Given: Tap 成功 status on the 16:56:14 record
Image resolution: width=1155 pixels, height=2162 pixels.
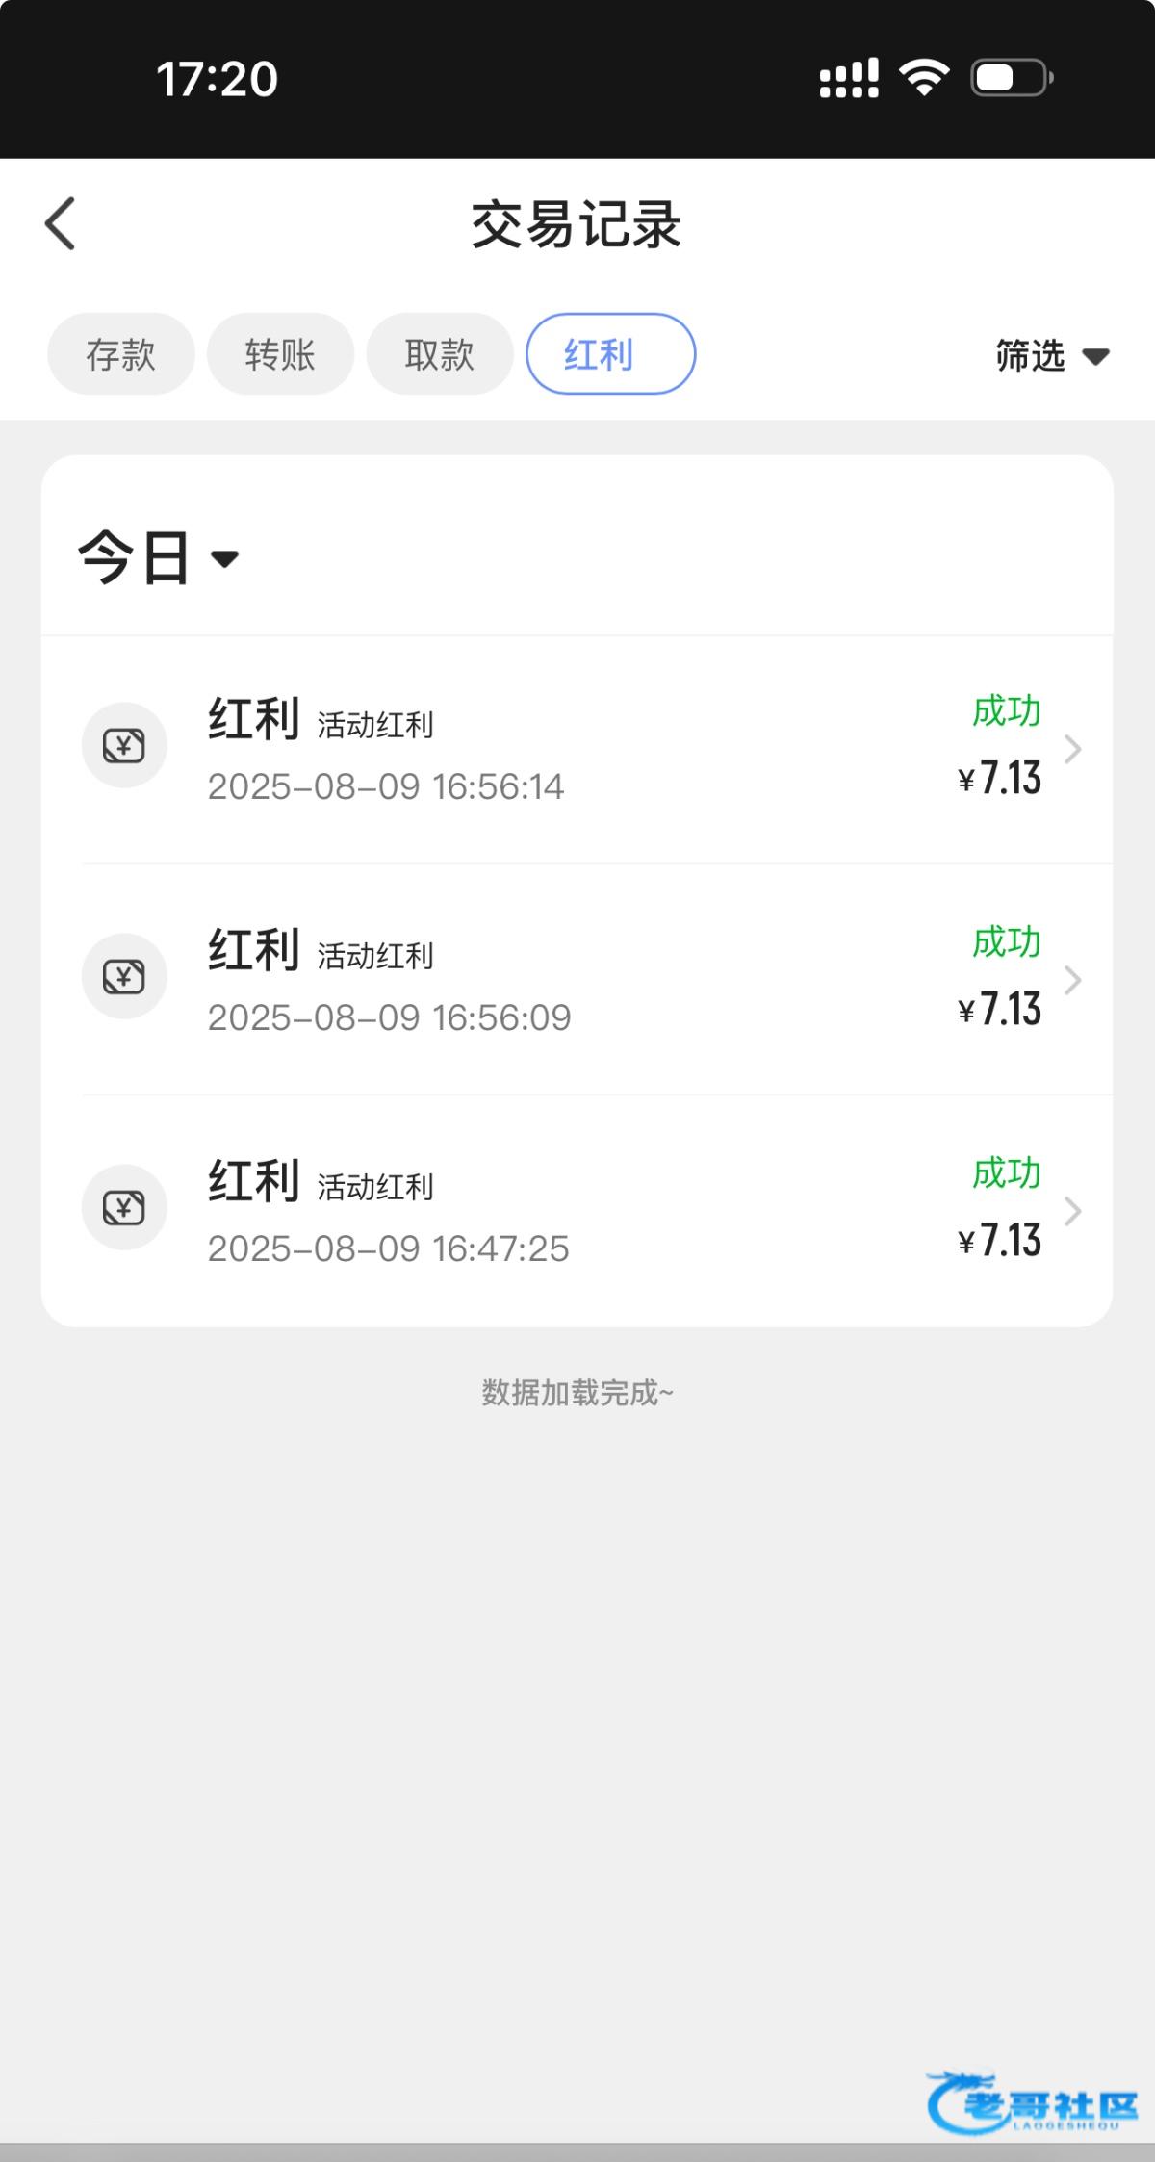Looking at the screenshot, I should click(x=1006, y=711).
